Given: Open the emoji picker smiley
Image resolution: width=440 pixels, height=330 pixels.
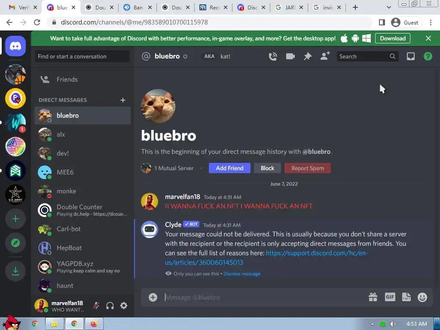Looking at the screenshot, I should [422, 297].
